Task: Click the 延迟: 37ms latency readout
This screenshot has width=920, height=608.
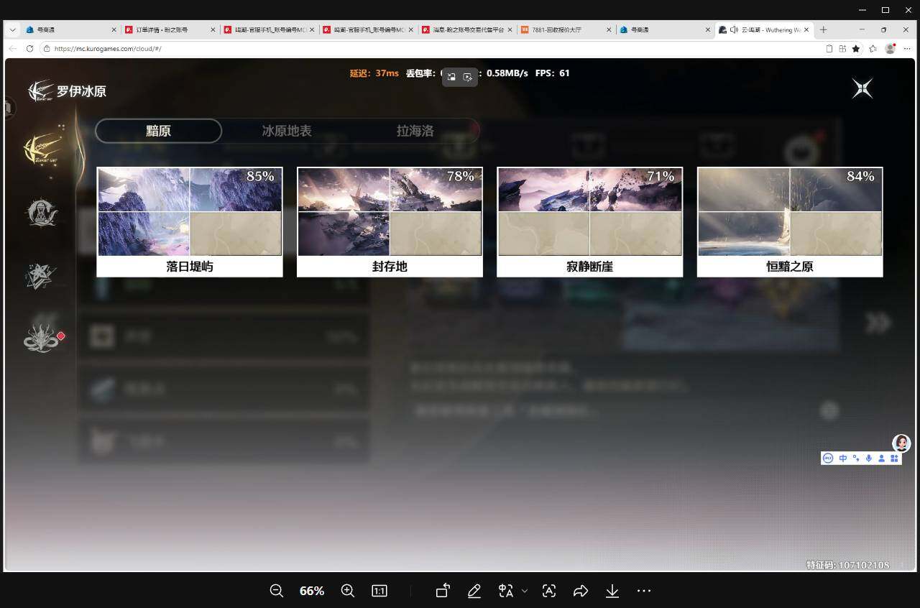Action: (x=374, y=73)
